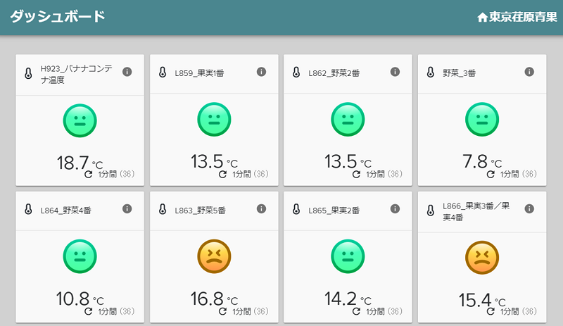The width and height of the screenshot is (563, 326).
Task: Refresh L863_野菜5番 temperature reading
Action: pos(222,311)
